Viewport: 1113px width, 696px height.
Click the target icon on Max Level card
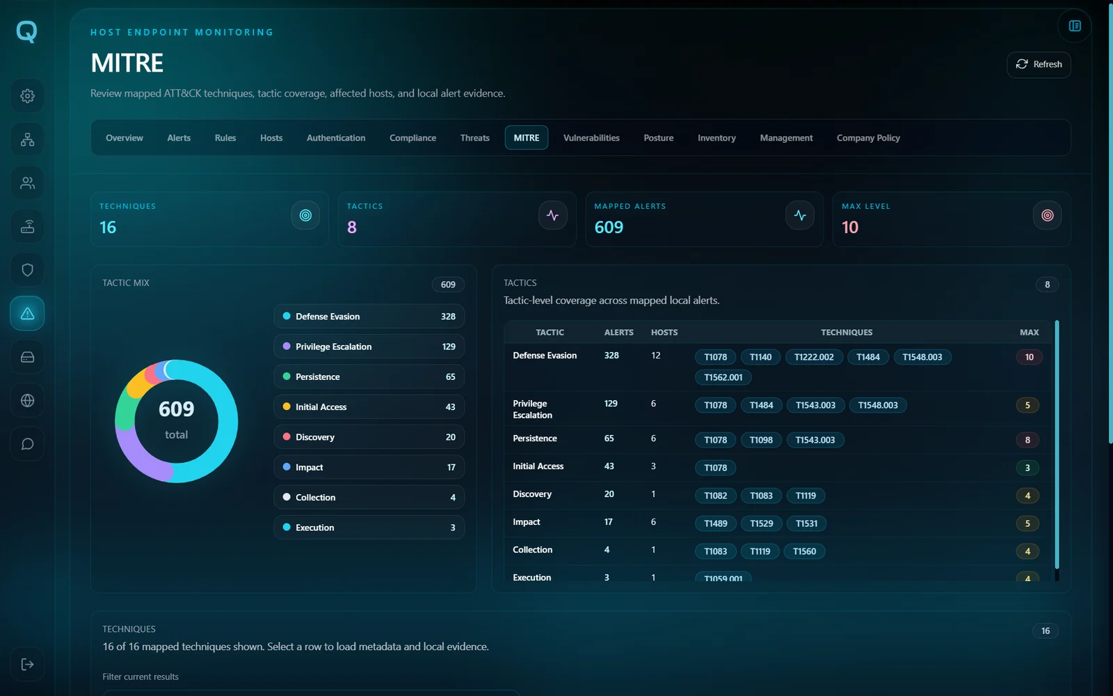pos(1048,216)
